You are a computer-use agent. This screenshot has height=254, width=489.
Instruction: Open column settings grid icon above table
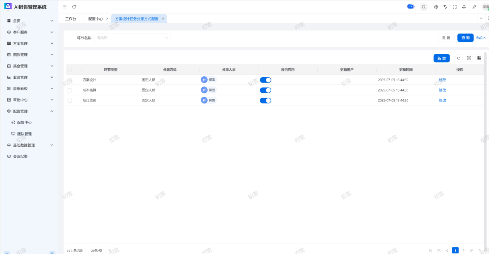click(x=479, y=58)
